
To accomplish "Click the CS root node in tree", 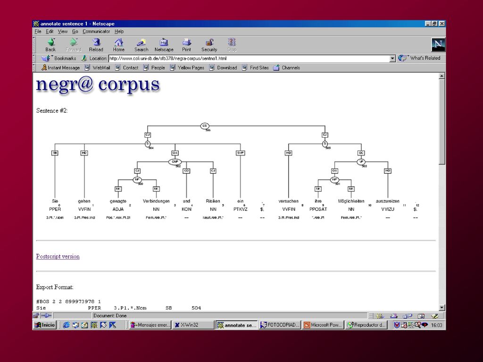I will tap(205, 125).
